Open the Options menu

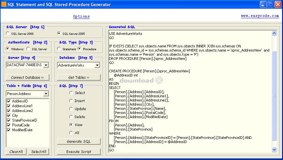tap(81, 16)
